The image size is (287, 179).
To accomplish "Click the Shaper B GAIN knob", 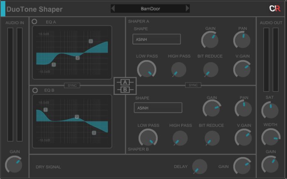I will coord(212,108).
